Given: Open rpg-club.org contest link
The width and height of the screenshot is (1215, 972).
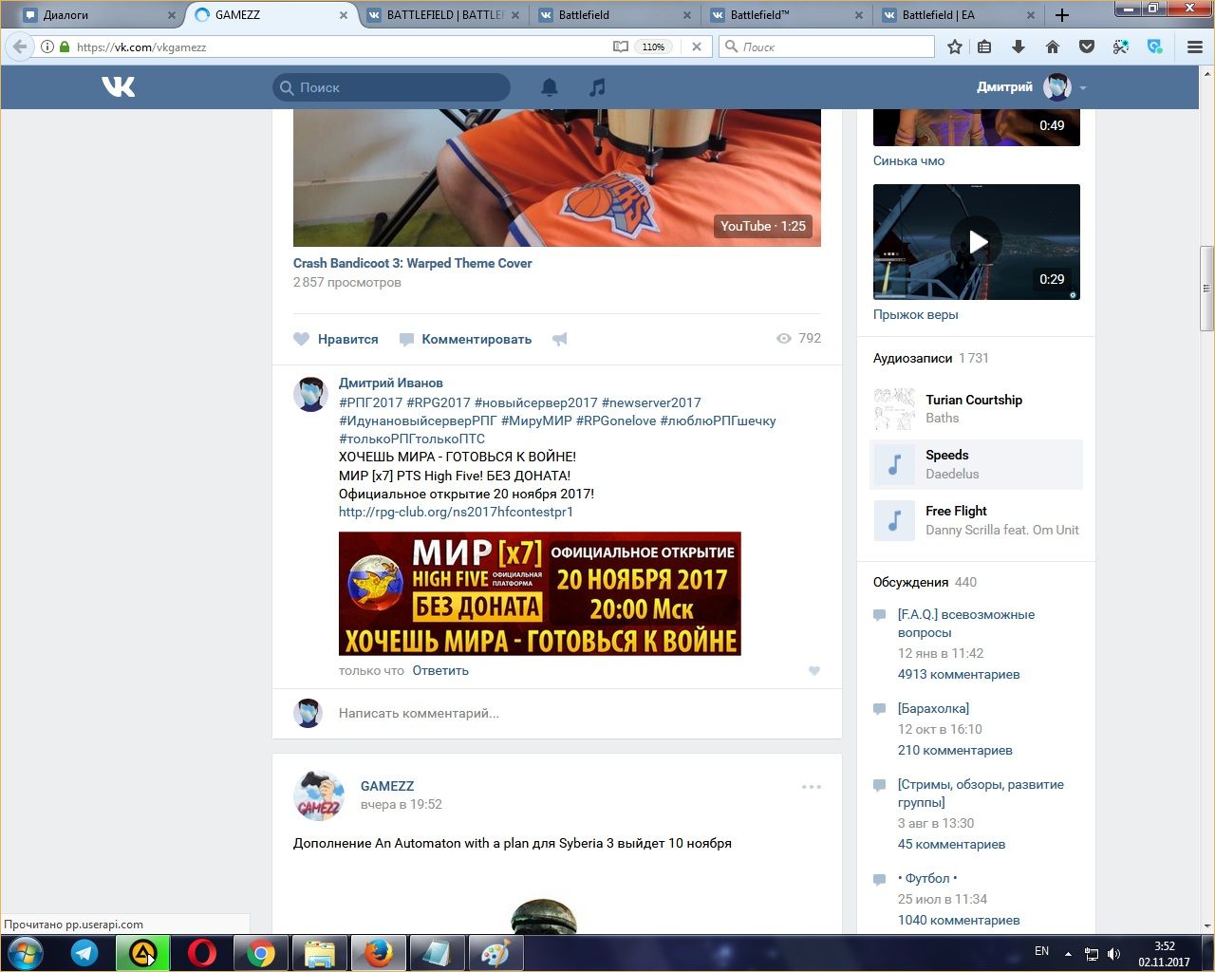Looking at the screenshot, I should pyautogui.click(x=456, y=512).
